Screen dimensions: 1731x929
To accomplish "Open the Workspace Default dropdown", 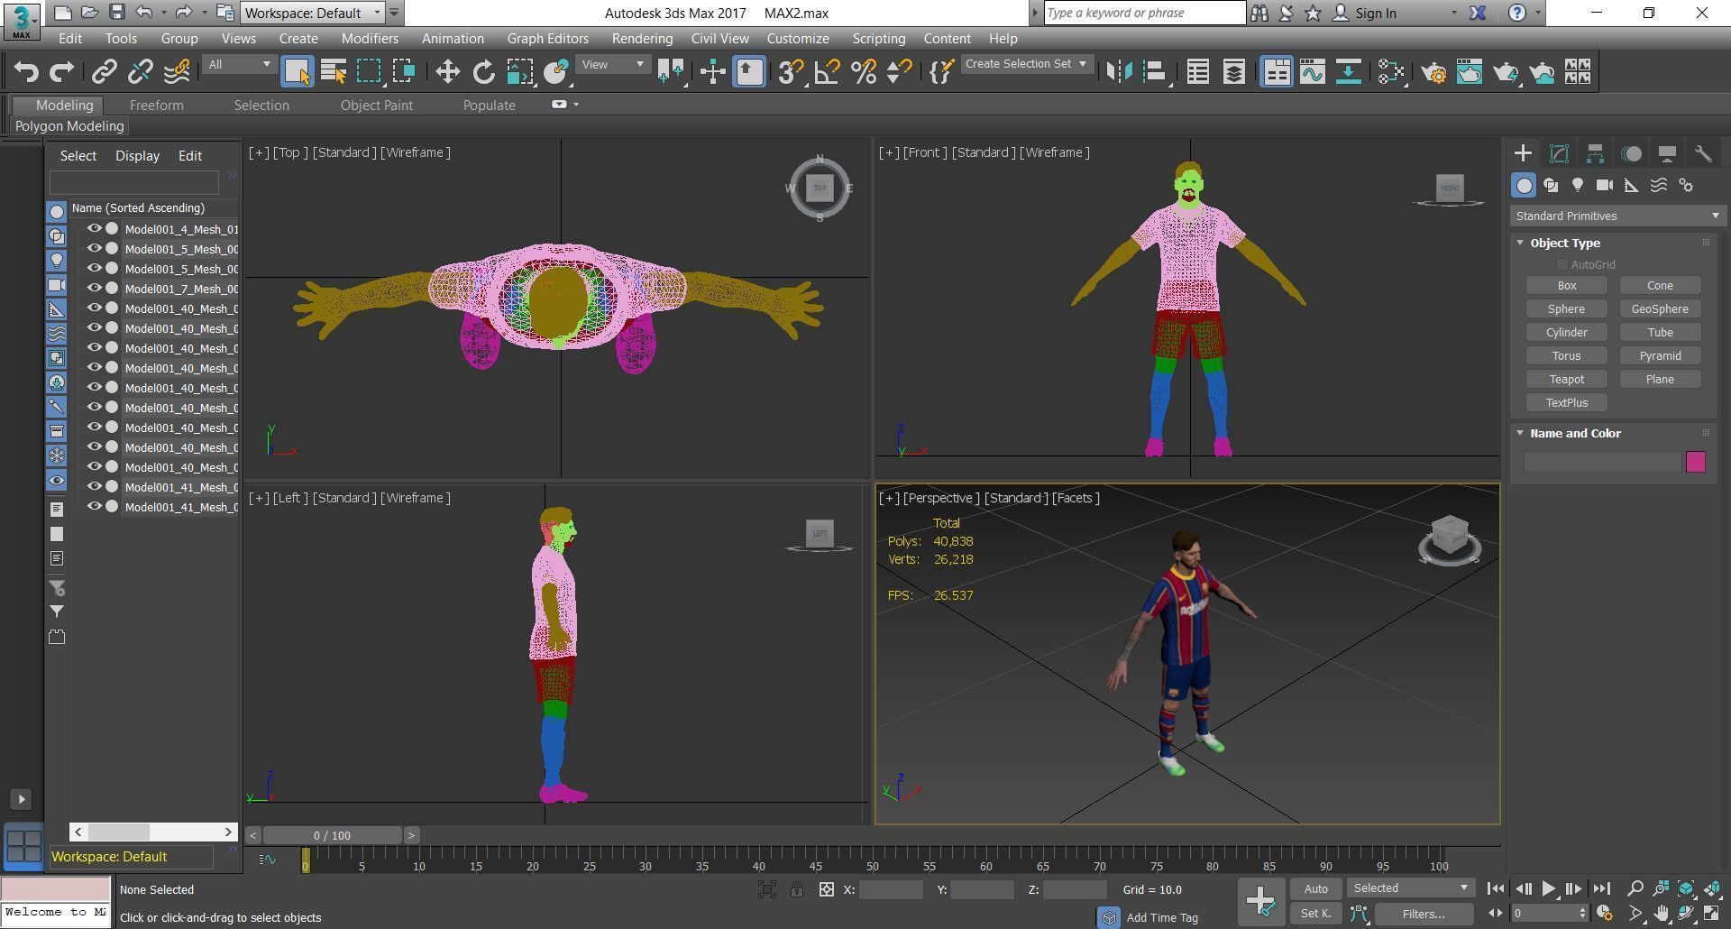I will pyautogui.click(x=314, y=13).
